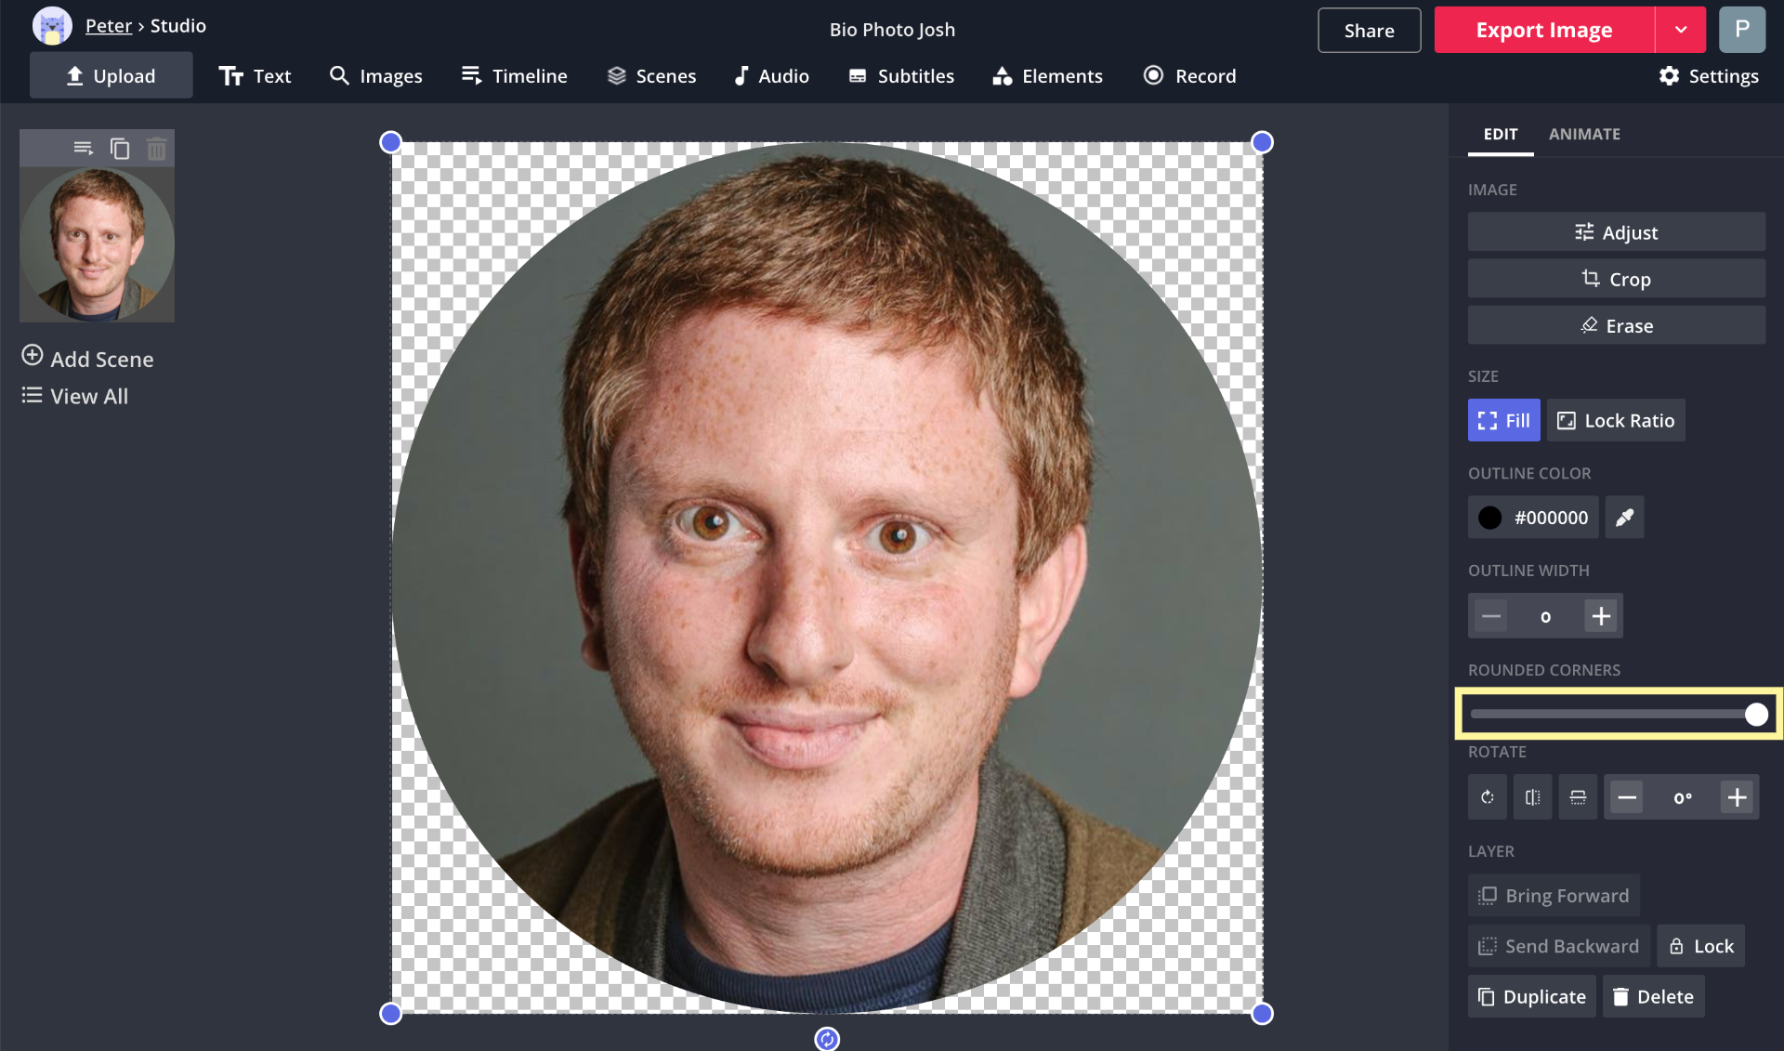Enable Lock Ratio sizing

[x=1615, y=419]
